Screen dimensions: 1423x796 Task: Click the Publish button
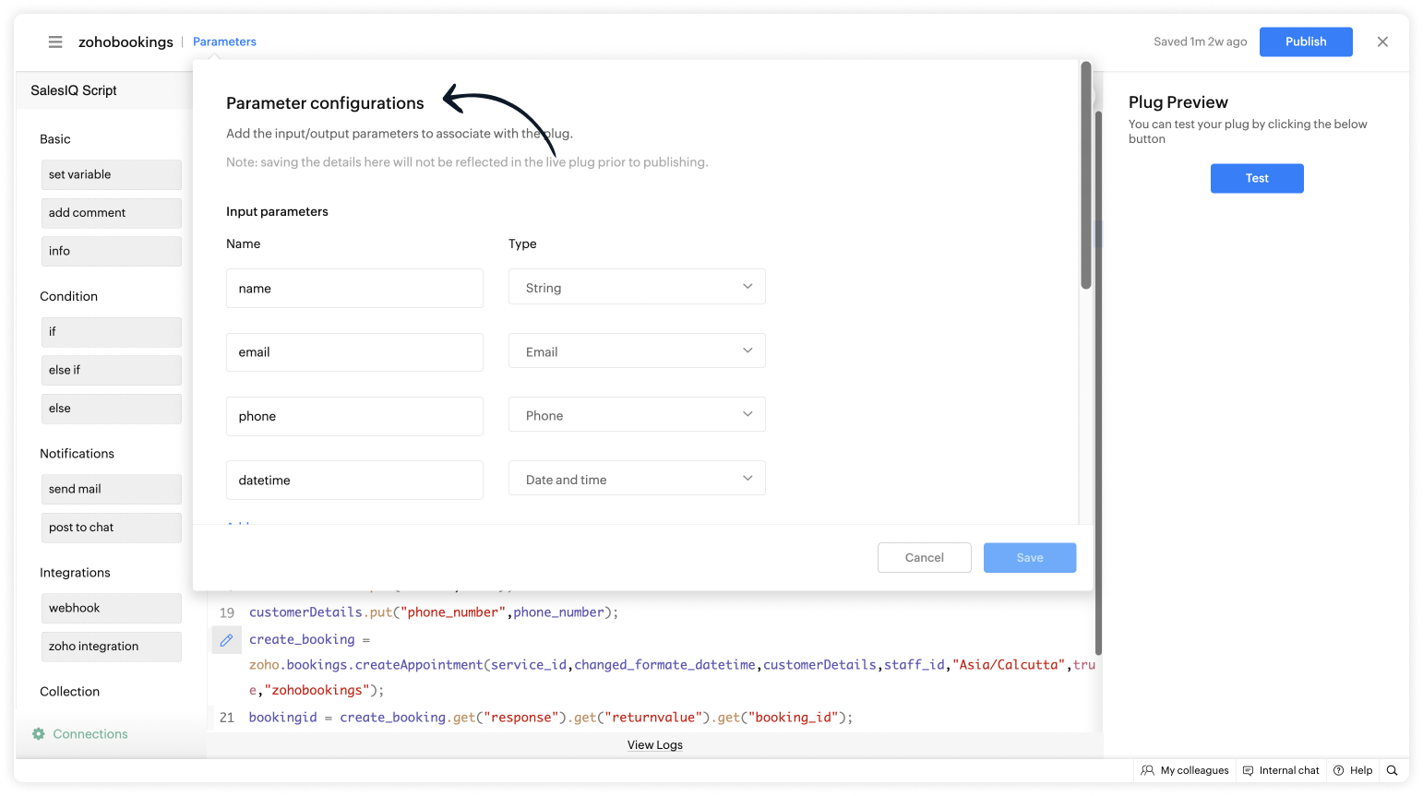click(x=1305, y=42)
